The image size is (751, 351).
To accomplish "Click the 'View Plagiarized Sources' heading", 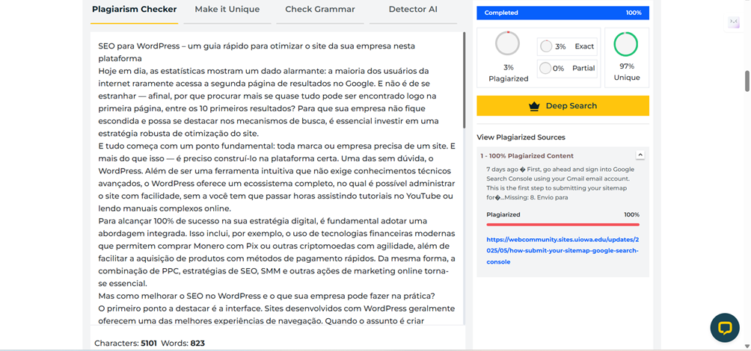I will (521, 137).
